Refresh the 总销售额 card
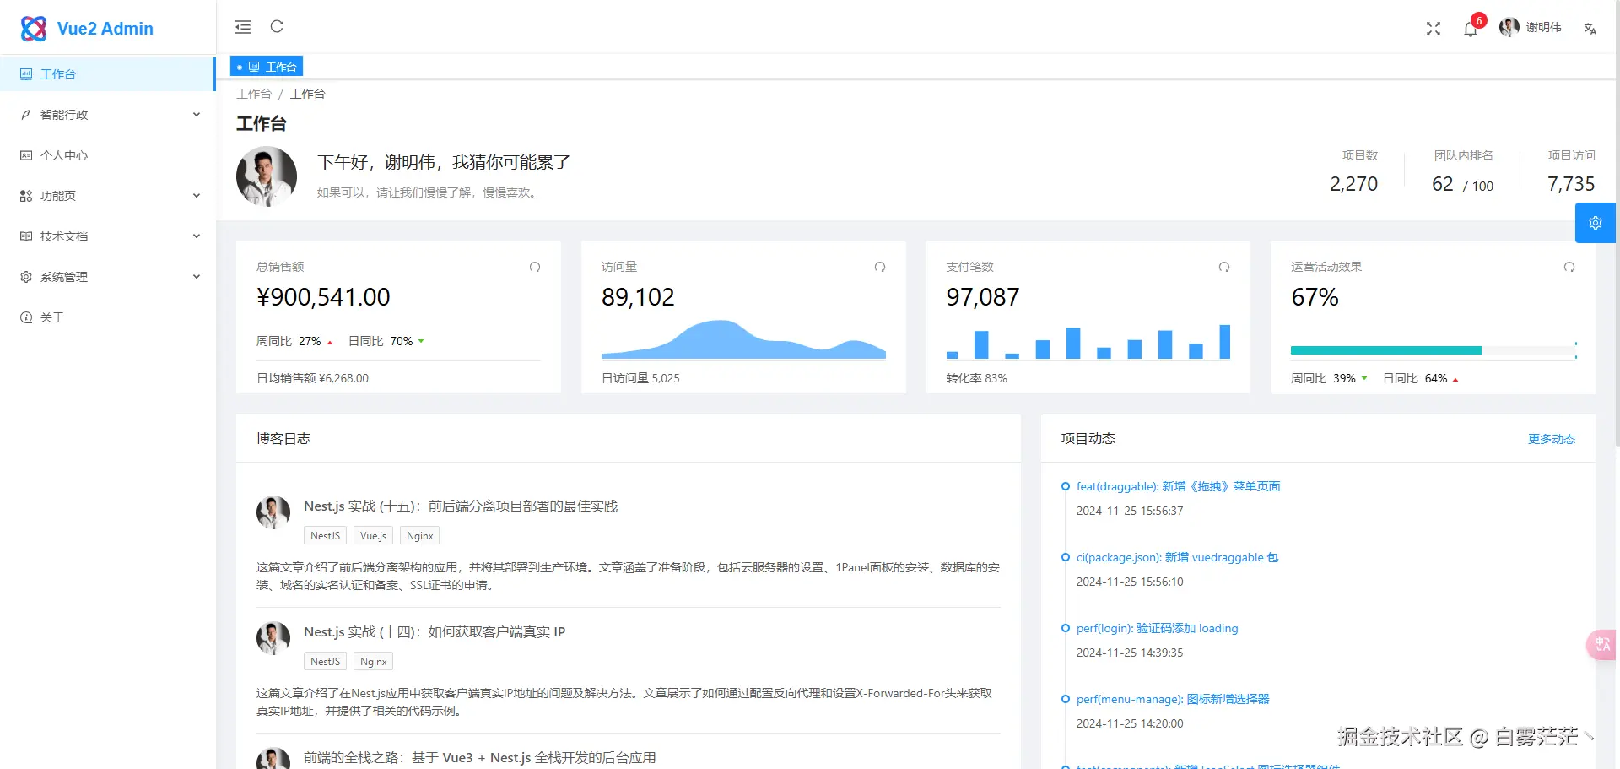The width and height of the screenshot is (1620, 769). [x=535, y=267]
